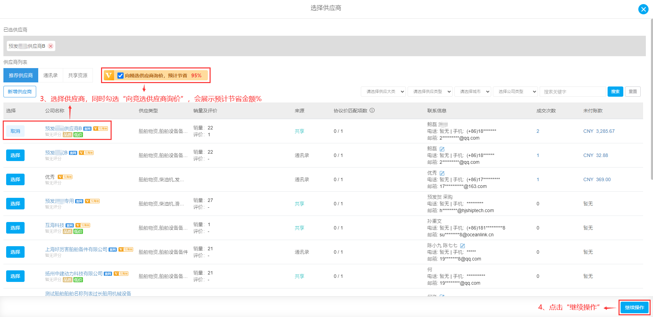Screen dimensions: 653x317
Task: Open the 请选择供应大类 dropdown
Action: (383, 92)
